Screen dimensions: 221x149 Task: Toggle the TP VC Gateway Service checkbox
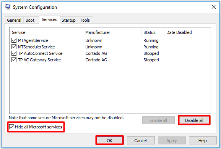pos(14,60)
